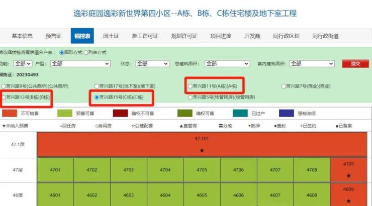
Task: Select the 销控表 tab
Action: point(82,36)
